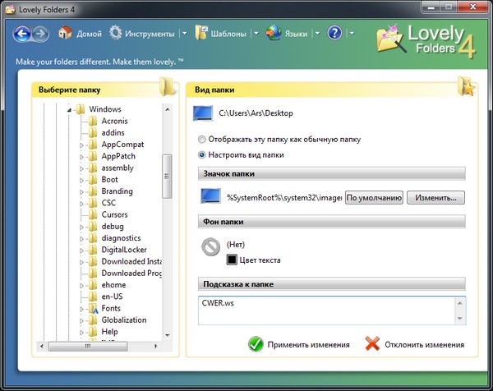Image resolution: width=493 pixels, height=391 pixels.
Task: Select 'Настроить вид папки' radio option
Action: (203, 154)
